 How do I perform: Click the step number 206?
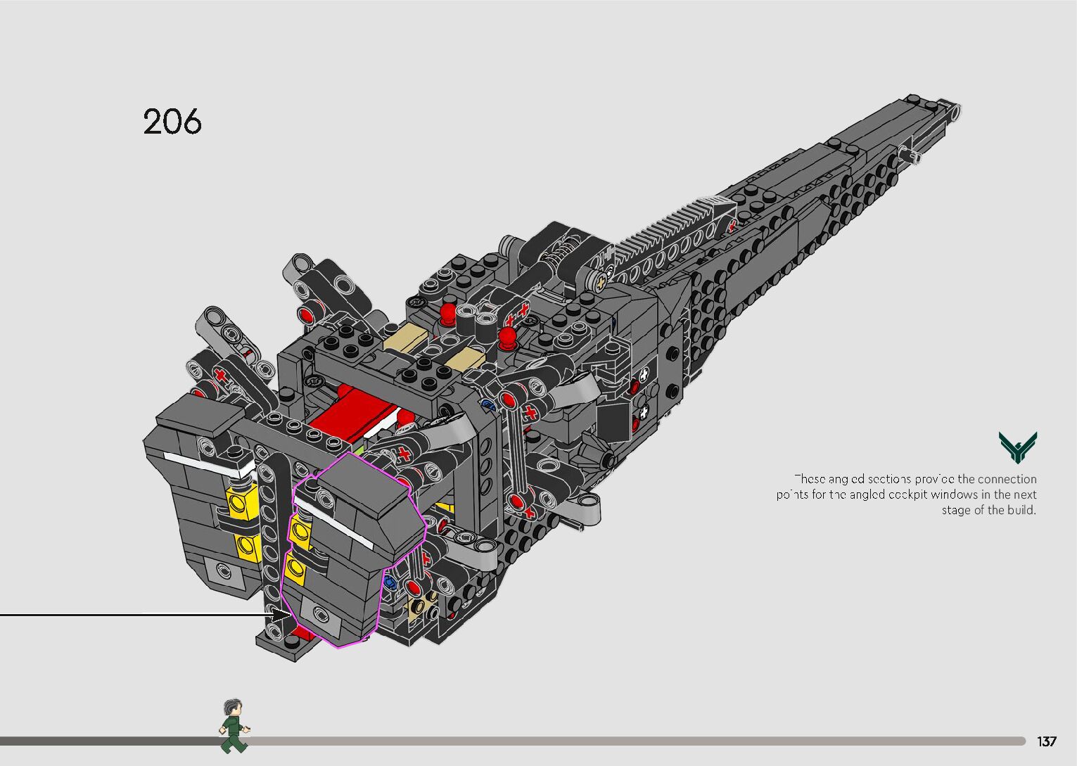tap(172, 122)
